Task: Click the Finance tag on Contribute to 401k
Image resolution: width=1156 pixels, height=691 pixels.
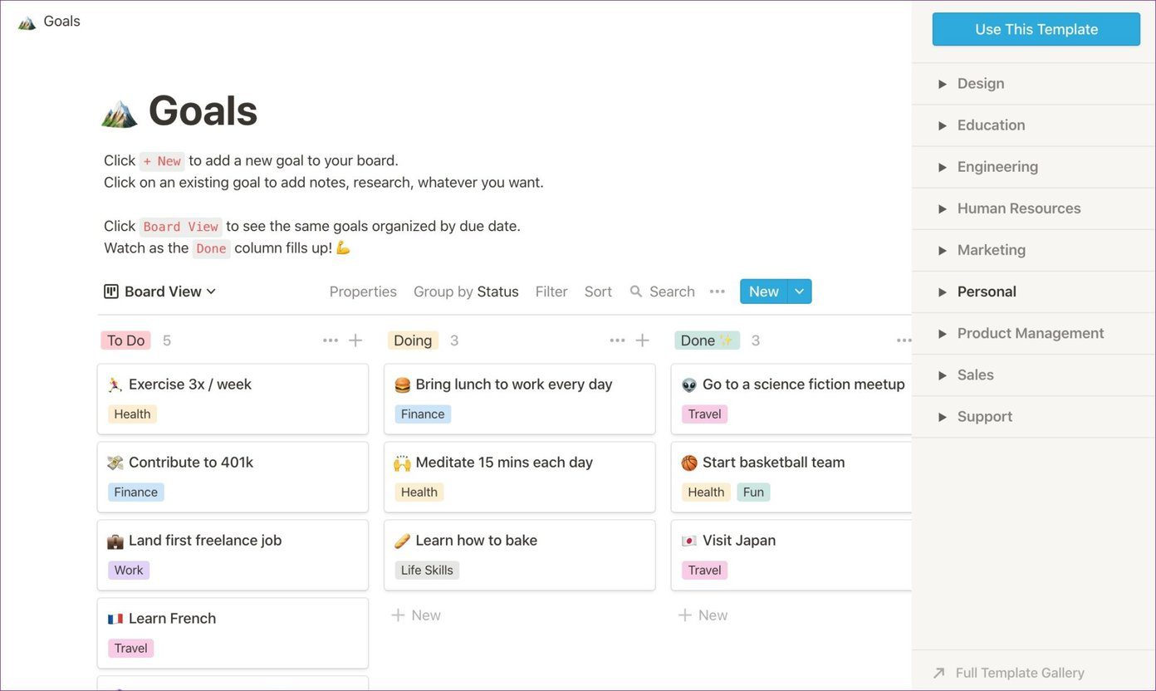Action: click(x=136, y=493)
